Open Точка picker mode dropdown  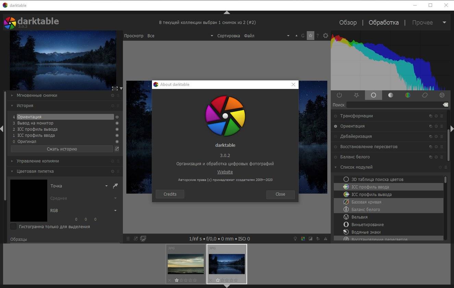79,186
